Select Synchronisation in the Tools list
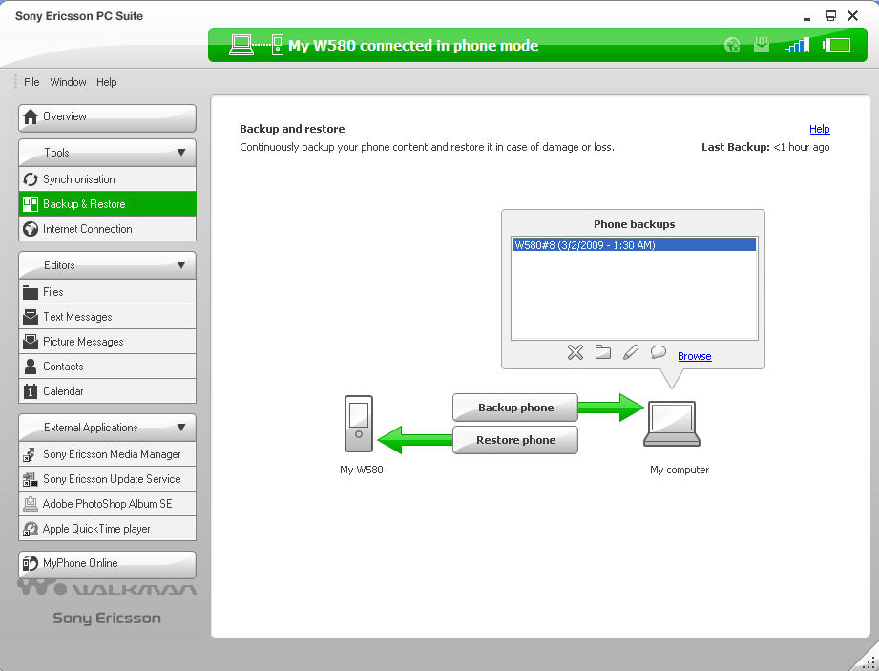Viewport: 879px width, 671px height. pos(107,179)
